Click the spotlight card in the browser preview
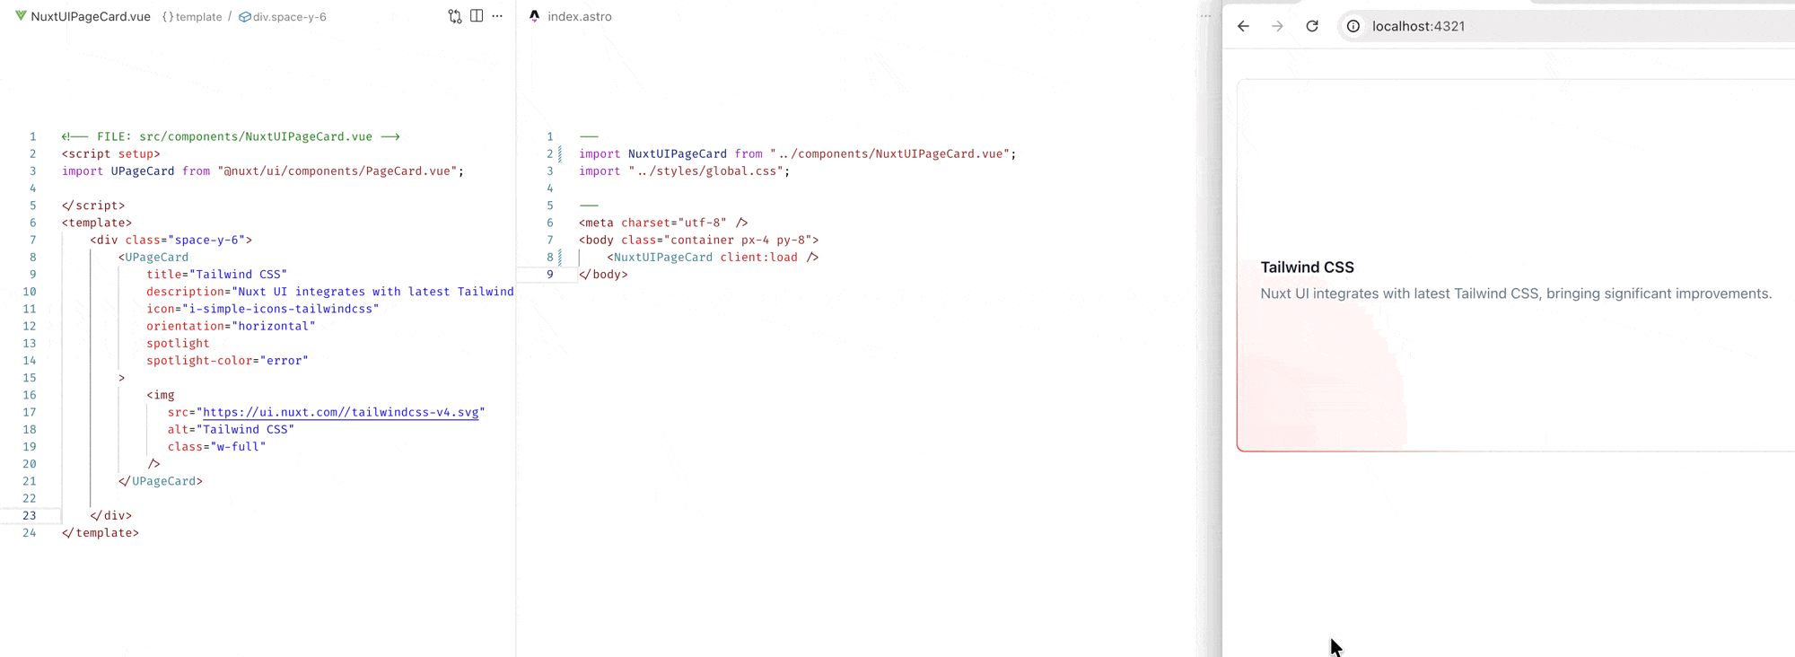Screen dimensions: 1795x657 tap(1516, 265)
